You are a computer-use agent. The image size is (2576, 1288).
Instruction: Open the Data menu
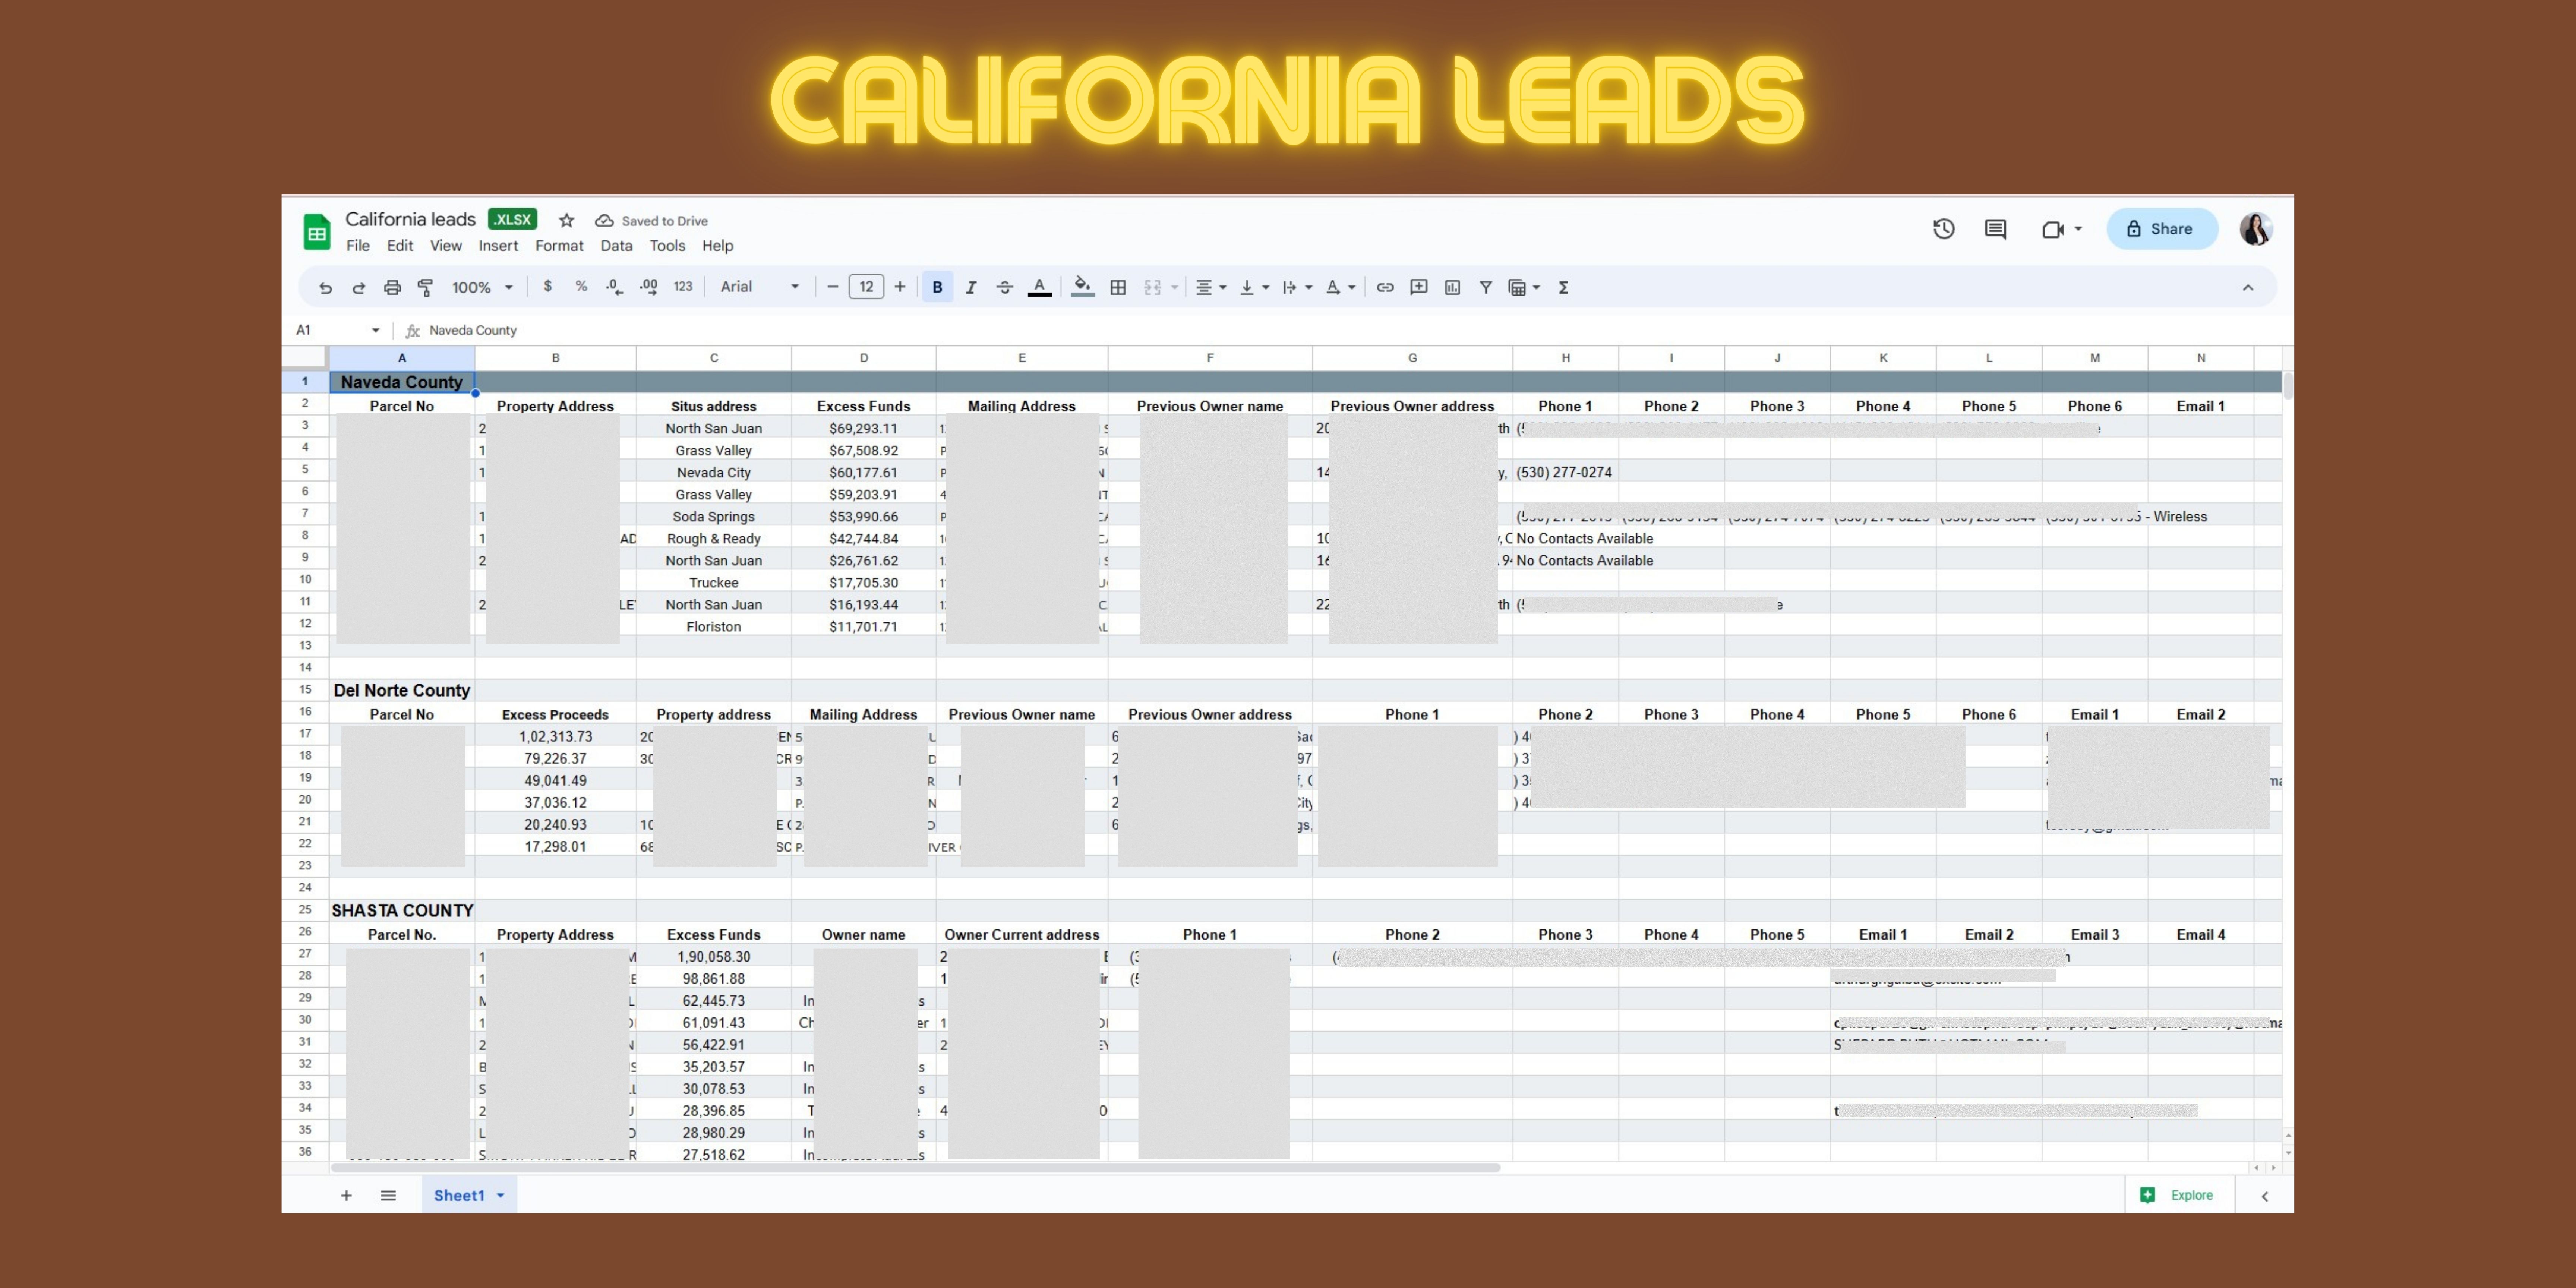616,246
